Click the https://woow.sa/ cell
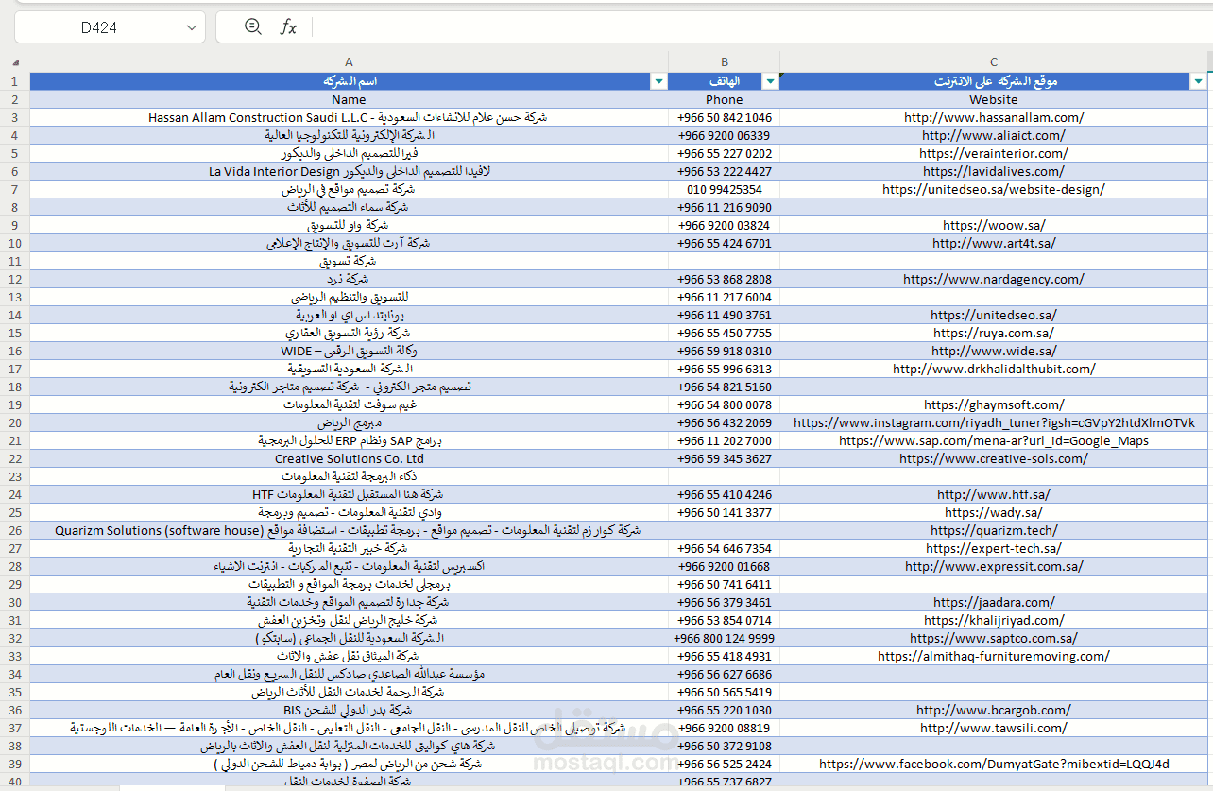Screen dimensions: 1213x791 click(994, 225)
